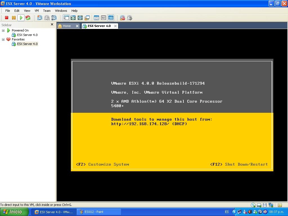Enter Full Screen mode icon
This screenshot has height=216, width=288.
coord(80,18)
